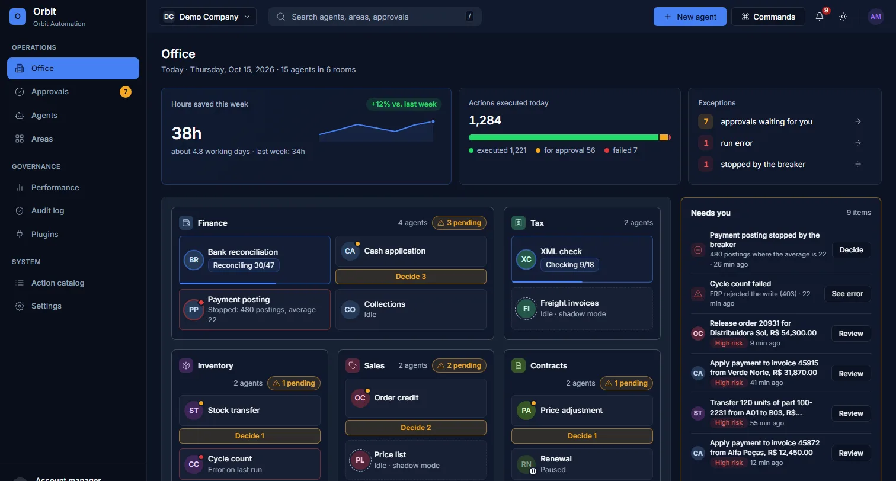Click the Inventory room box icon
Screen dimensions: 896x481
click(x=186, y=365)
